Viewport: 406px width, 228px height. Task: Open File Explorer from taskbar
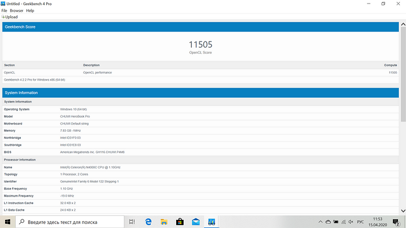click(x=164, y=222)
